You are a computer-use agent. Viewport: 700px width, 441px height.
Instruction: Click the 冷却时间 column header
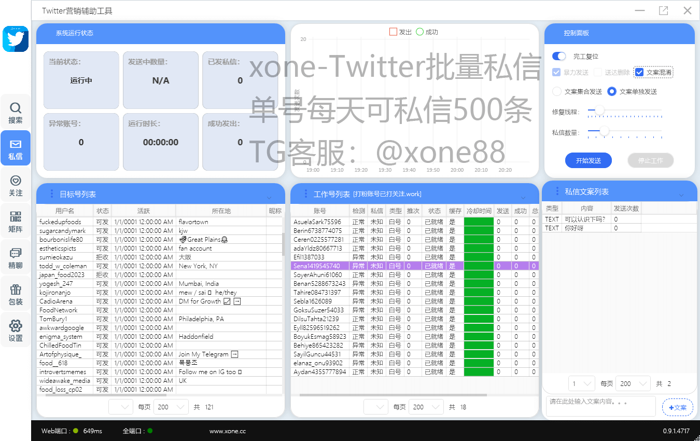pos(479,211)
